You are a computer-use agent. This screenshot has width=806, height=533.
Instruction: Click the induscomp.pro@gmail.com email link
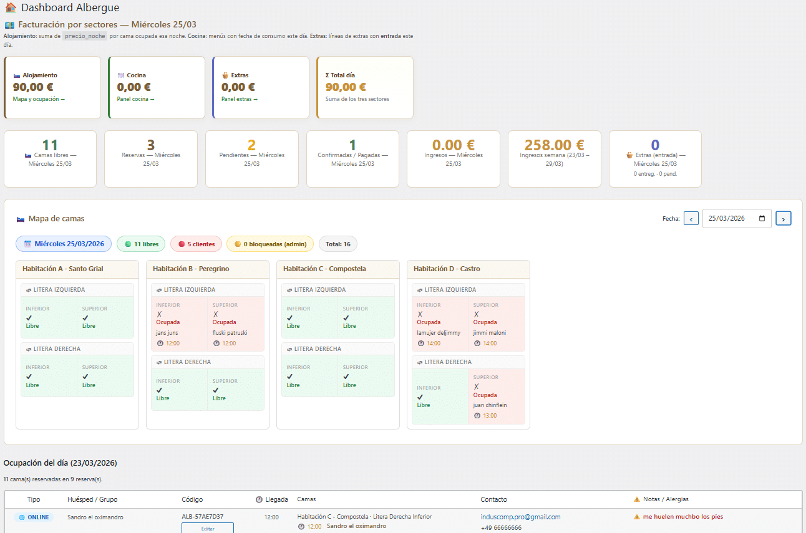coord(520,517)
